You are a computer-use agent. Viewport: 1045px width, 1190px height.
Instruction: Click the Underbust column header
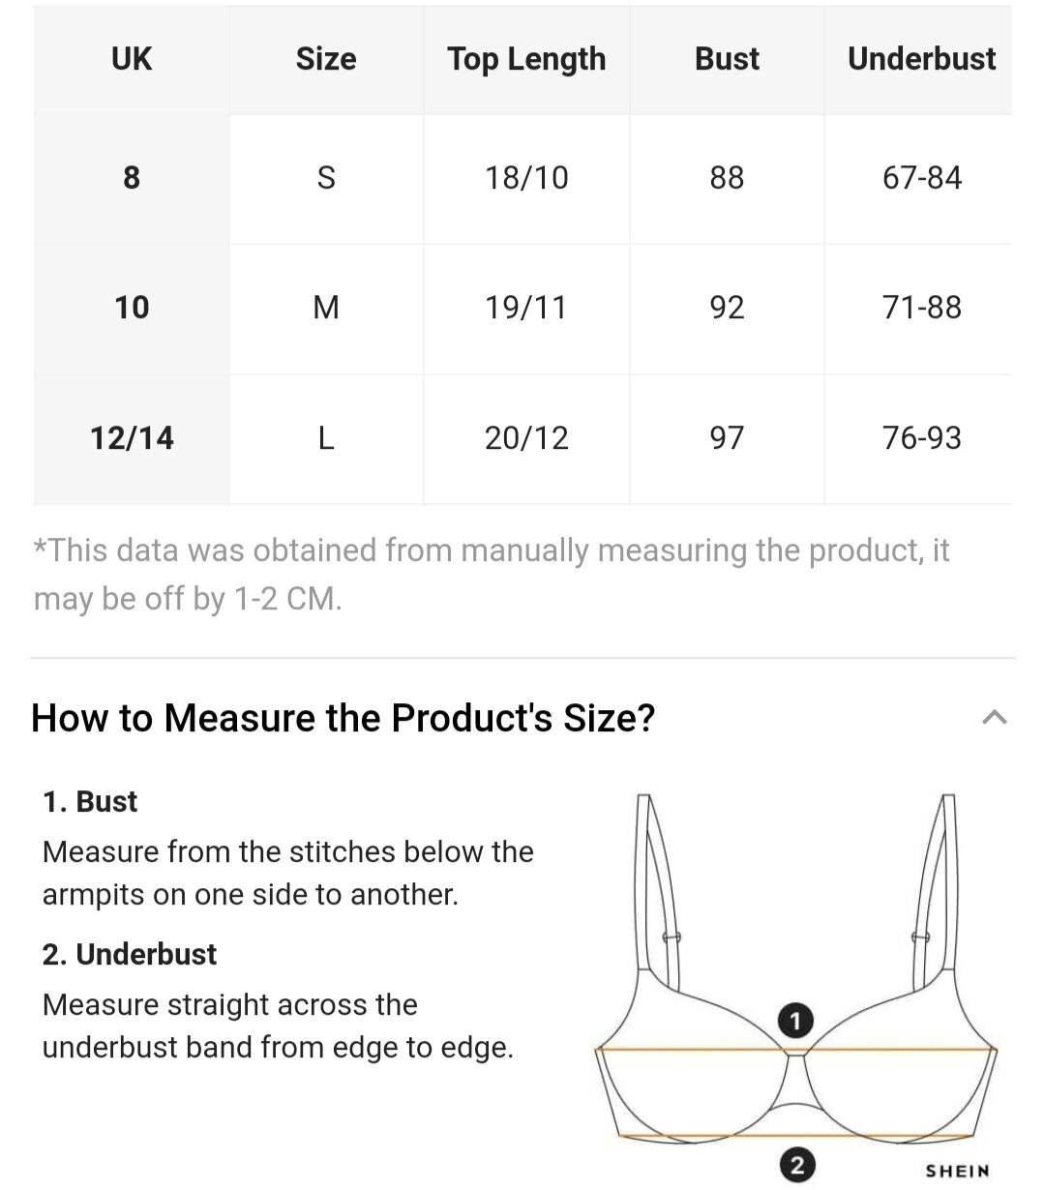pyautogui.click(x=921, y=59)
